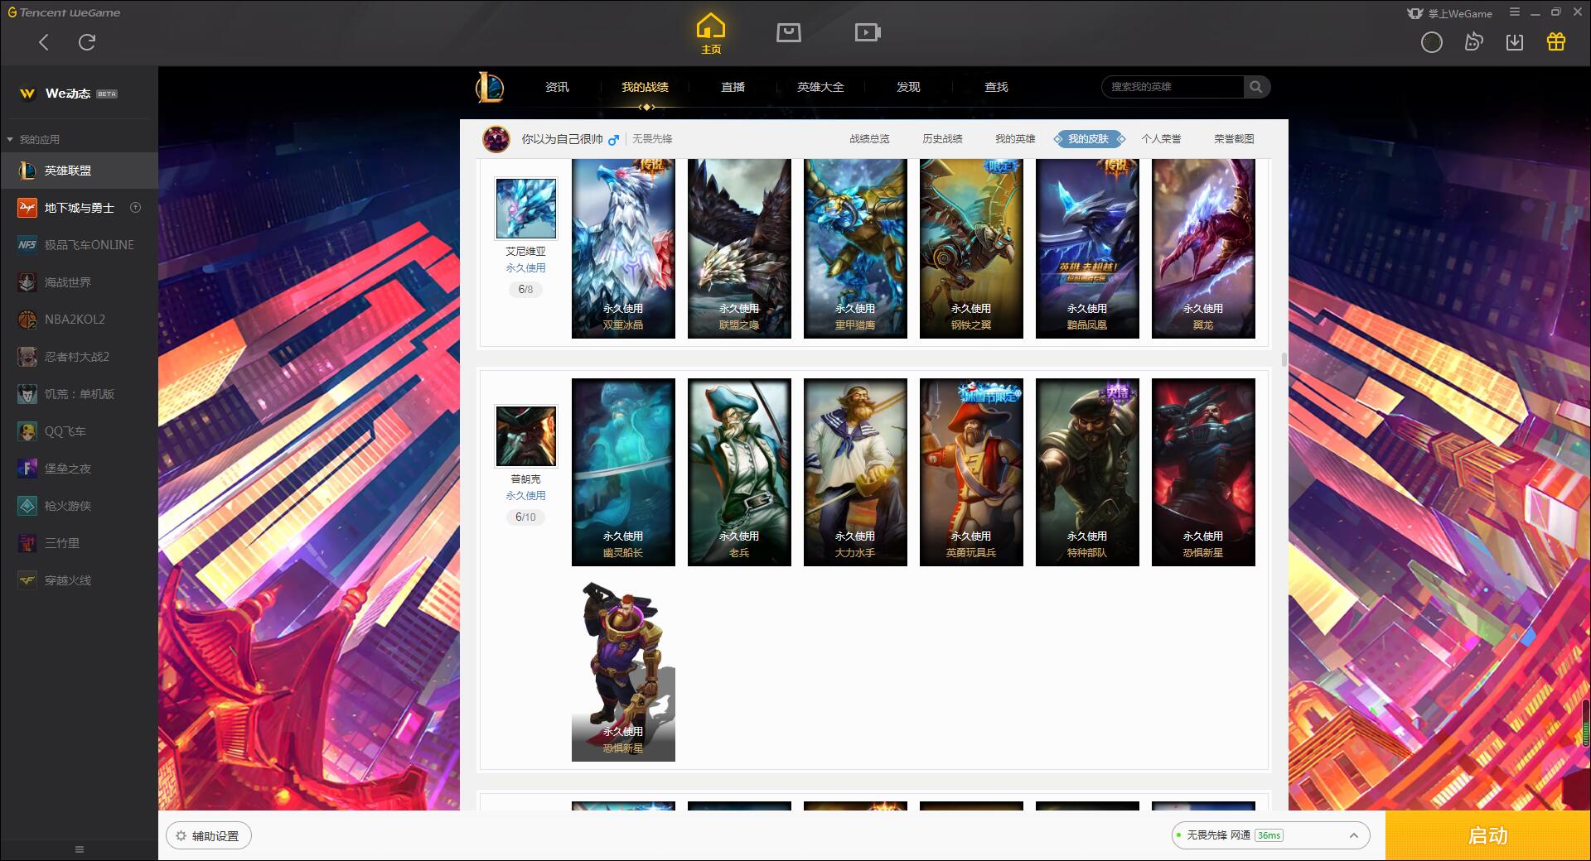Refresh the page with the reload icon
The height and width of the screenshot is (861, 1591).
tap(87, 42)
